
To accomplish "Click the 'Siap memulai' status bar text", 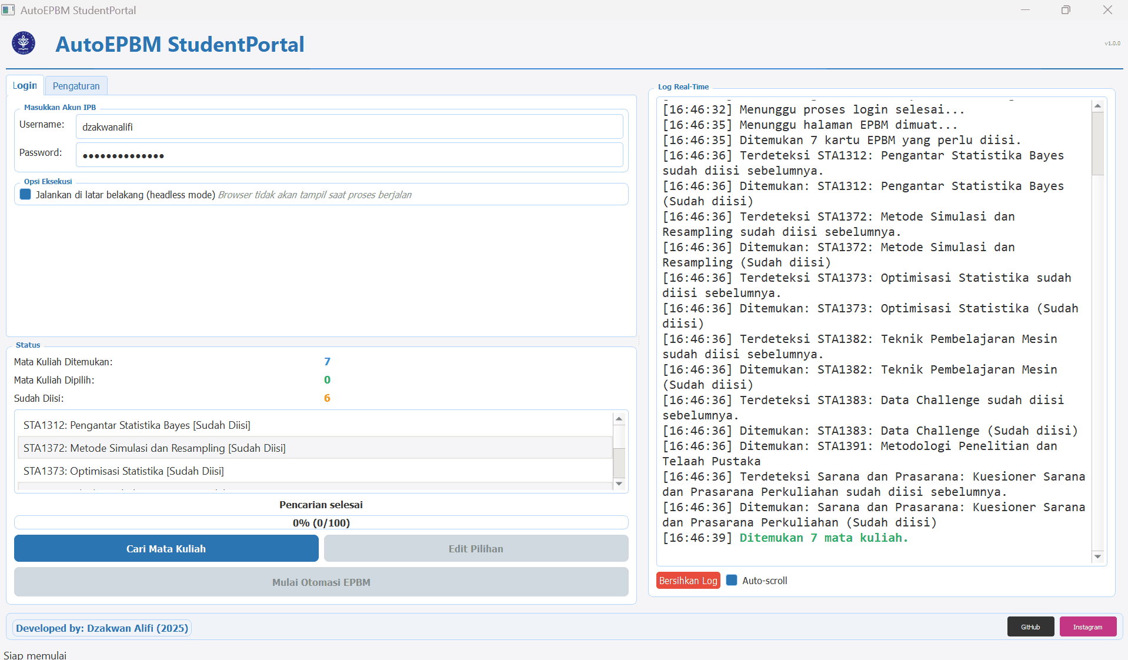I will click(35, 655).
